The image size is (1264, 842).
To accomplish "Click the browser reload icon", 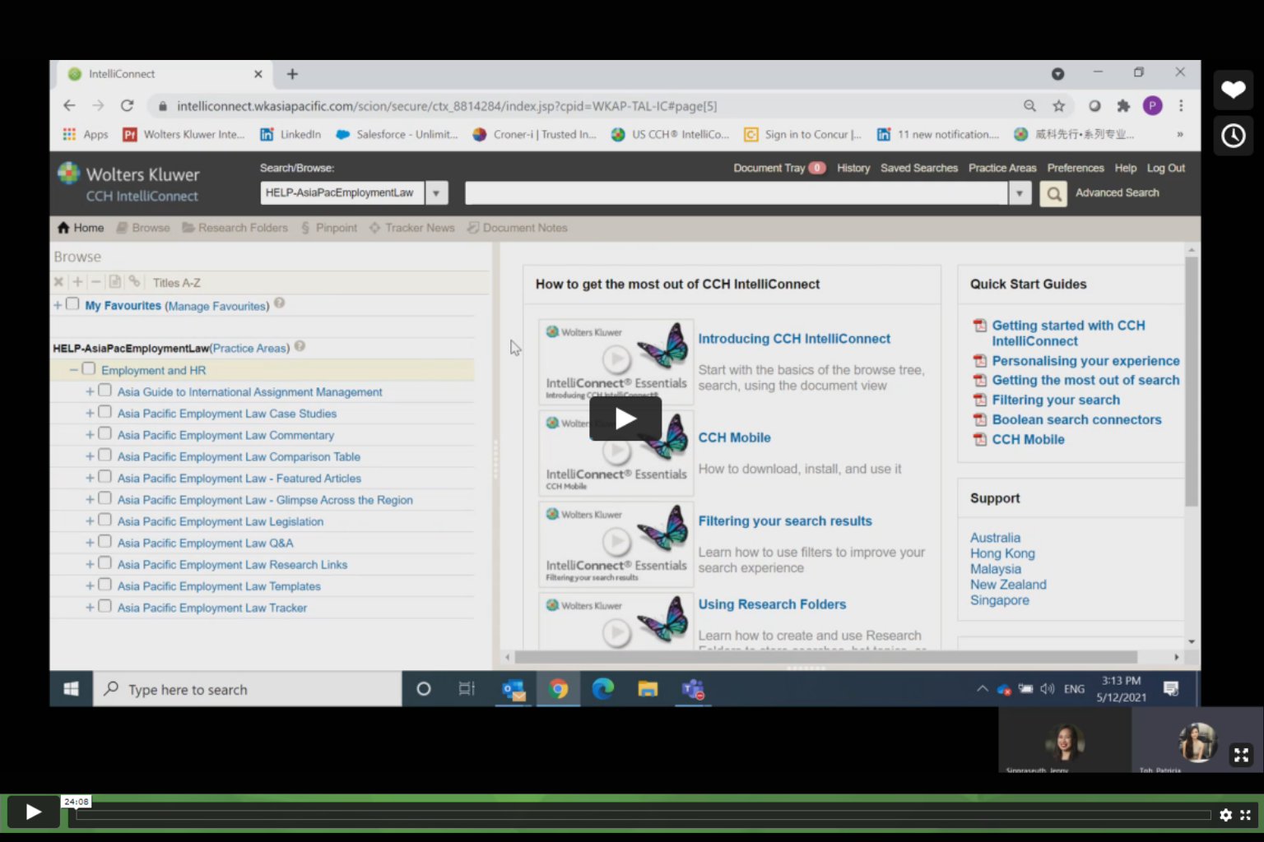I will click(x=127, y=106).
